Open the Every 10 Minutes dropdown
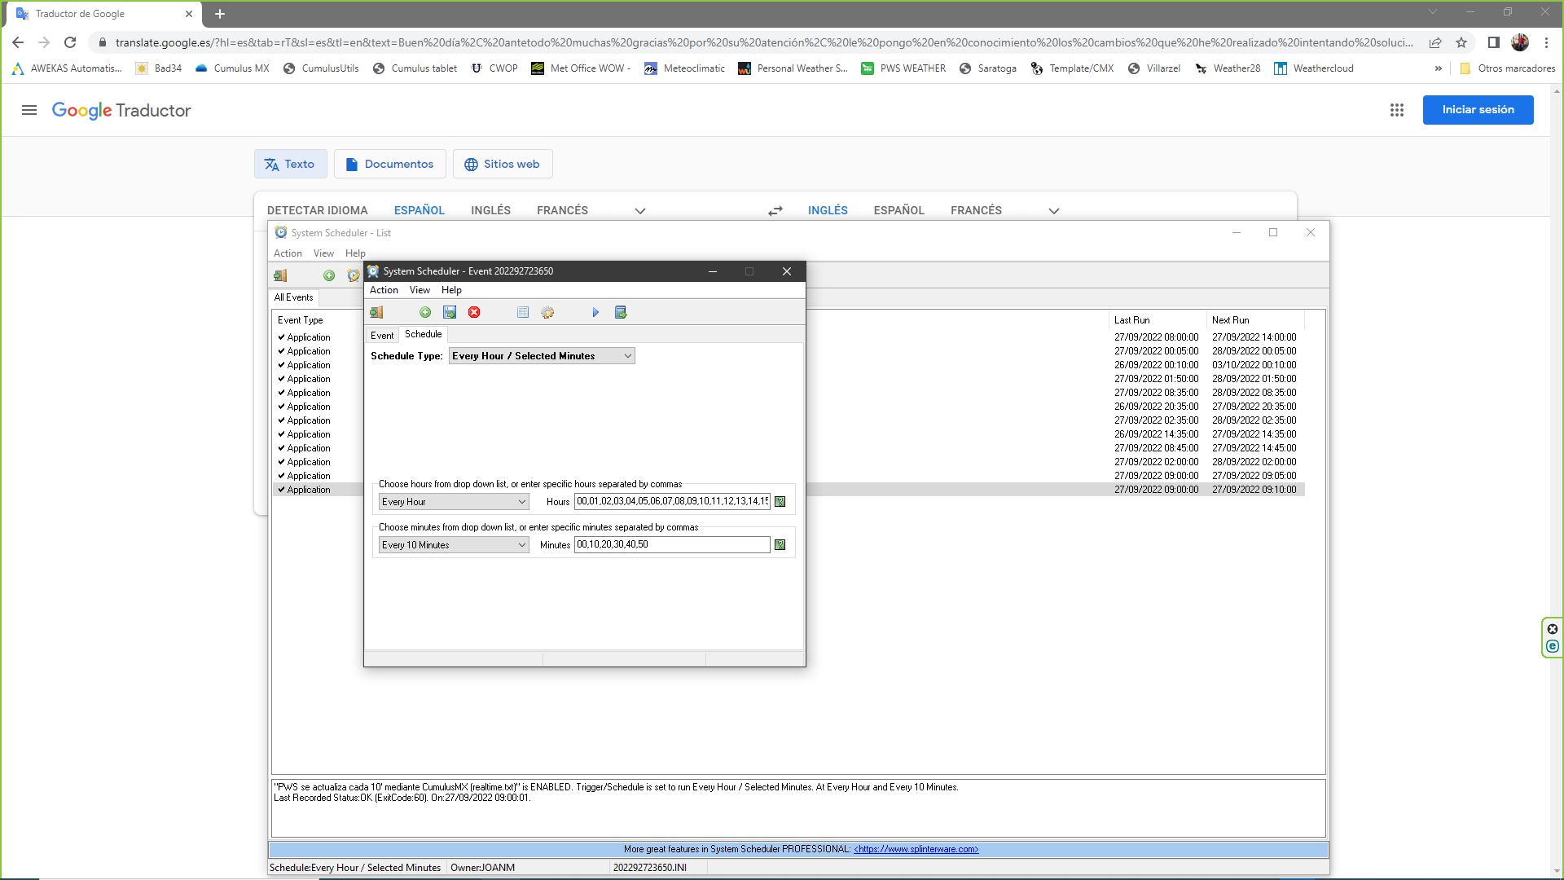The width and height of the screenshot is (1564, 880). [454, 545]
